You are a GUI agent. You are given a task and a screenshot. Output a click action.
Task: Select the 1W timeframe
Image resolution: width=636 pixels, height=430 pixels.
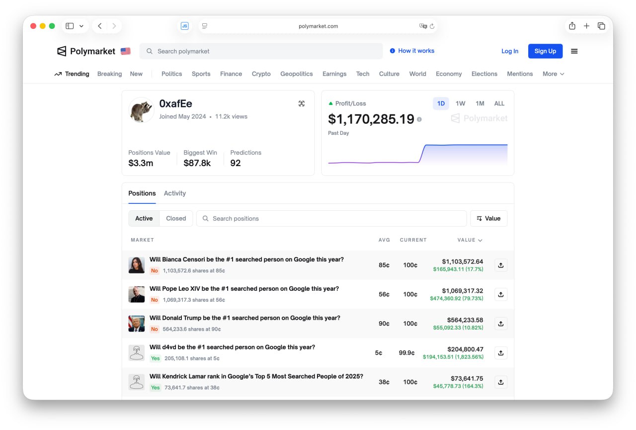click(x=460, y=103)
